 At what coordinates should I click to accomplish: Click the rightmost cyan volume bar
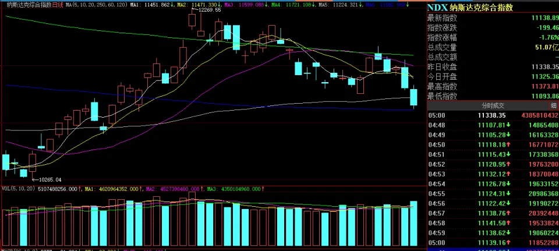[x=414, y=224]
